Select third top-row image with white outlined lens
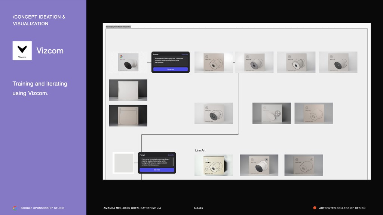The height and width of the screenshot is (215, 383). 296,62
